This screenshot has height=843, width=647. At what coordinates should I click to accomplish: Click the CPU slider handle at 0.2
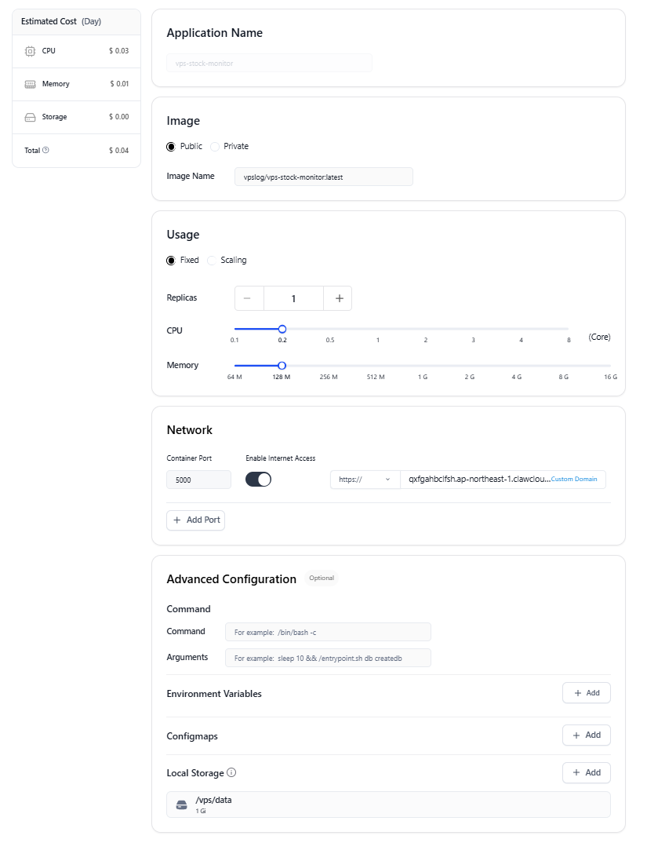(x=282, y=329)
